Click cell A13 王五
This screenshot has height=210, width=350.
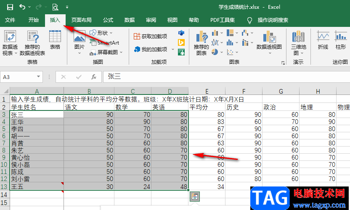coord(37,186)
